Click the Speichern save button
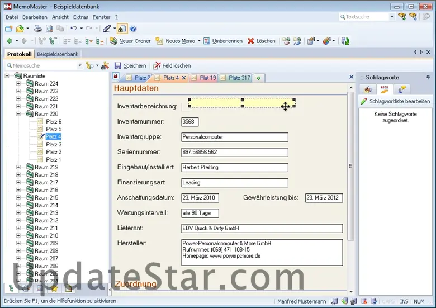Viewport: 436px width, 308px height. pyautogui.click(x=130, y=66)
